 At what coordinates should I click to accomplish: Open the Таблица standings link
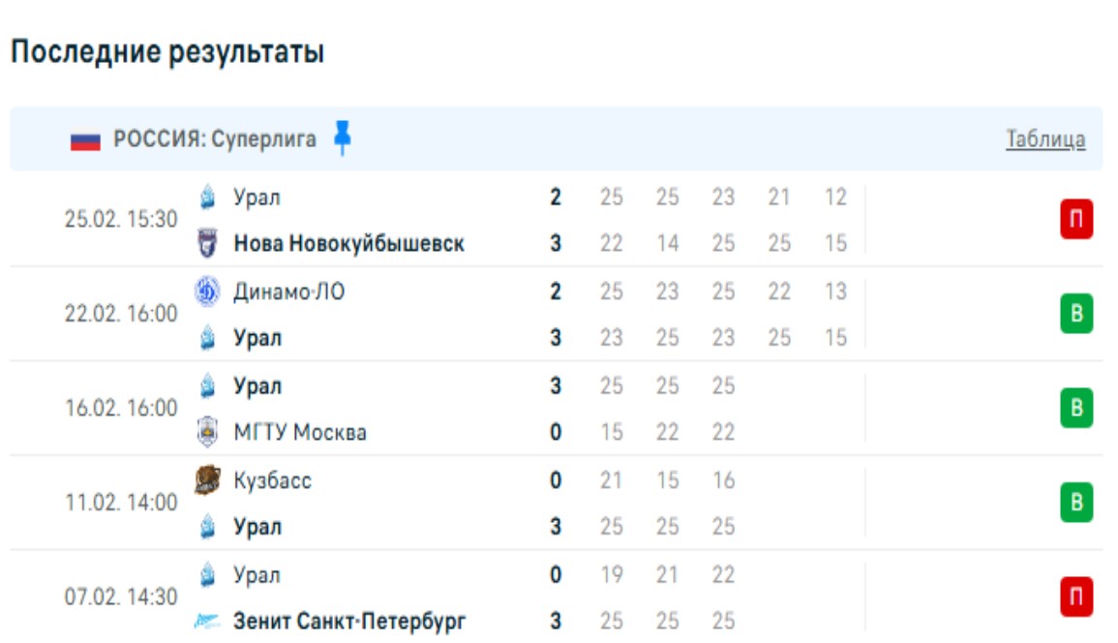click(1045, 139)
